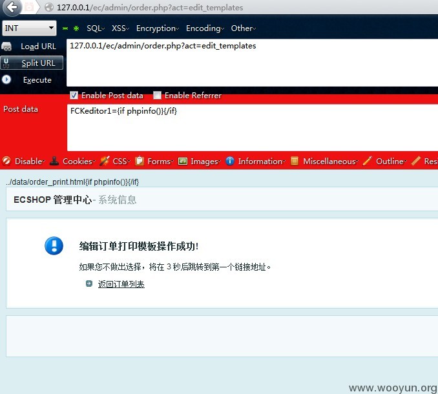Image resolution: width=438 pixels, height=394 pixels.
Task: Expand the Miscellaneous menu
Action: coord(331,161)
